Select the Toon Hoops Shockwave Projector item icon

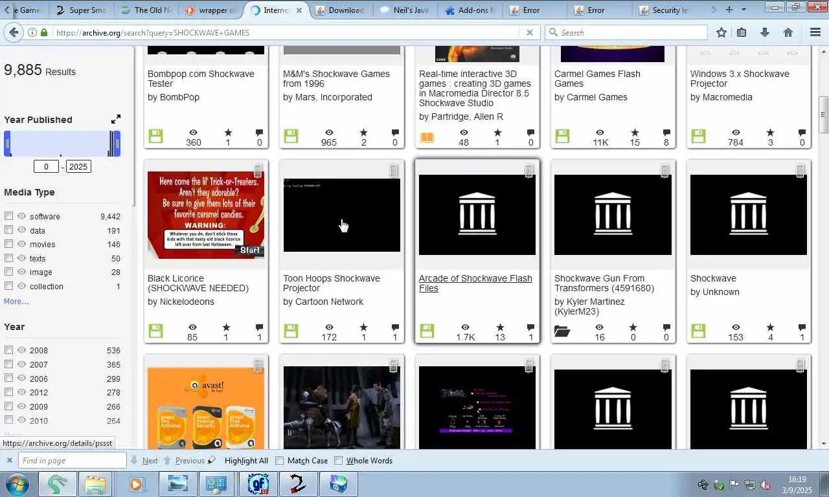(394, 171)
